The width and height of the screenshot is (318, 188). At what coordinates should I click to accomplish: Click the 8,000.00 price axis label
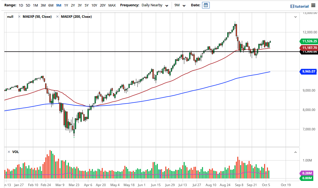(309, 110)
